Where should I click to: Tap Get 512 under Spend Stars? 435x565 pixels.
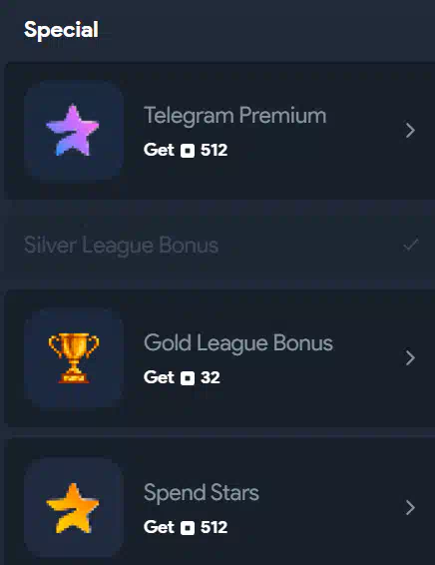(186, 527)
